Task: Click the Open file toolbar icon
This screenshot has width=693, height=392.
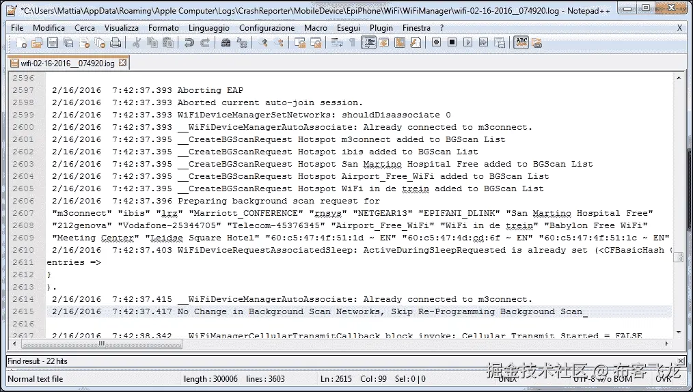Action: 37,43
